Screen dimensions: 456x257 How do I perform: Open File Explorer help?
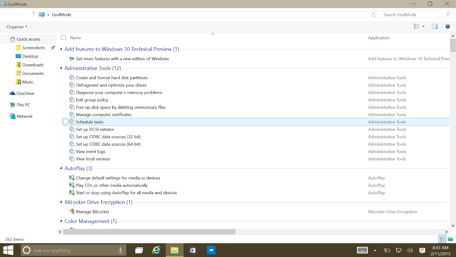click(x=447, y=26)
